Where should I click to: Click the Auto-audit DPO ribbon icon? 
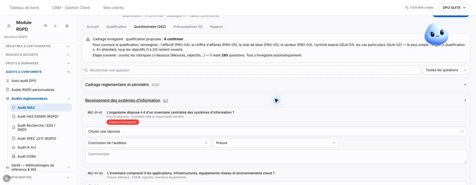(8, 81)
